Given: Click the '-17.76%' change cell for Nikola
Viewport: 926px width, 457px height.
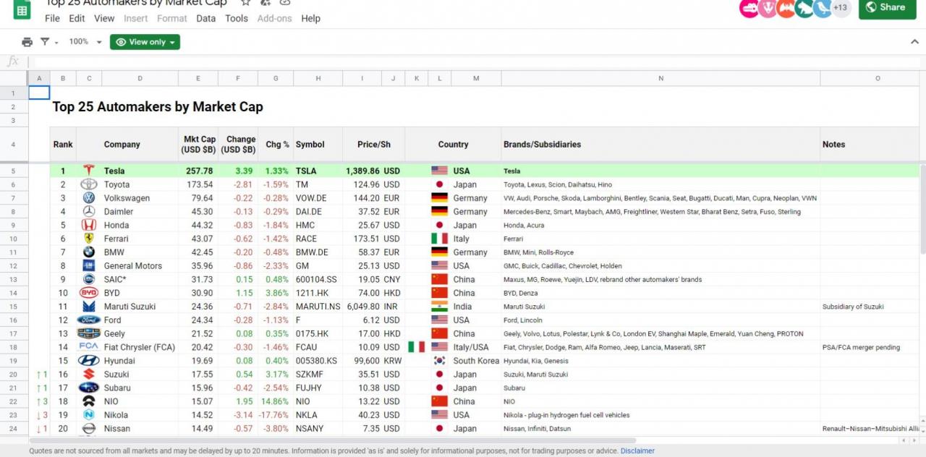Looking at the screenshot, I should click(275, 415).
